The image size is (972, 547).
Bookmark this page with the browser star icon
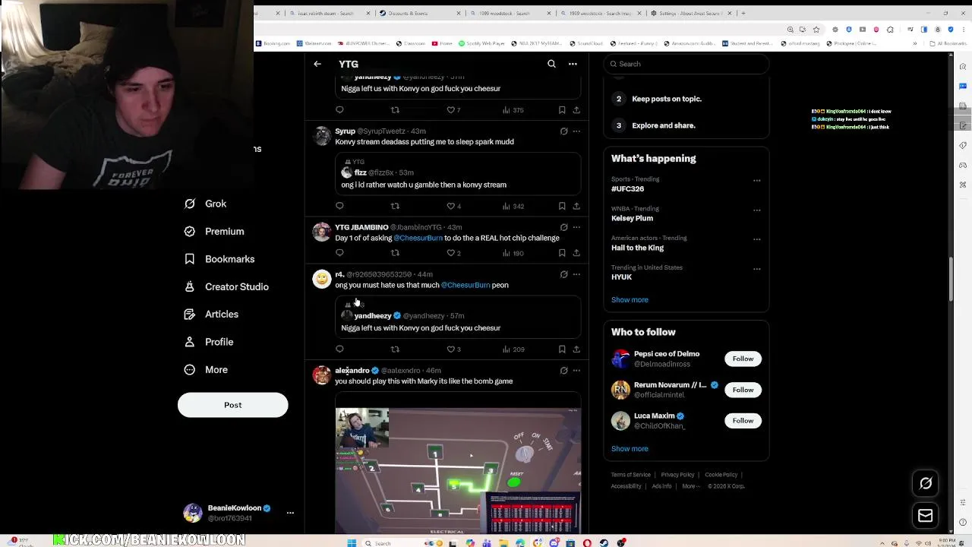point(816,30)
